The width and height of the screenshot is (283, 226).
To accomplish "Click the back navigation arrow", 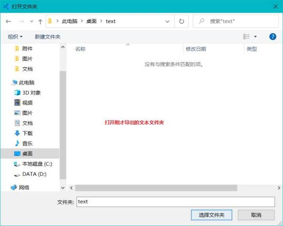I will click(x=8, y=21).
